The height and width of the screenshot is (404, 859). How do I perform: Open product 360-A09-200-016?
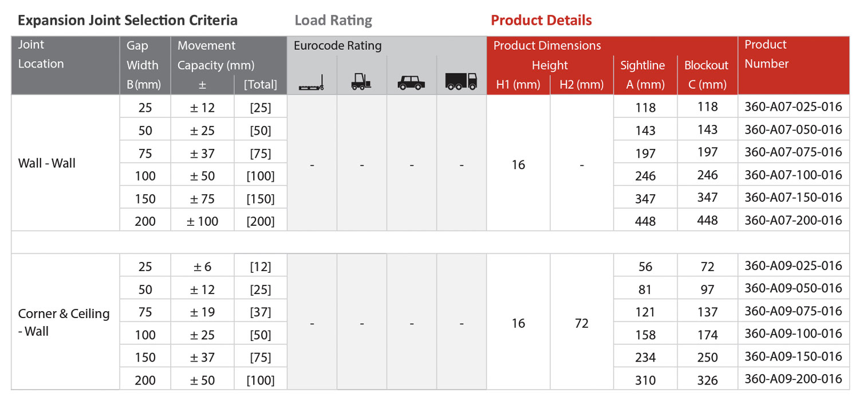pyautogui.click(x=793, y=379)
